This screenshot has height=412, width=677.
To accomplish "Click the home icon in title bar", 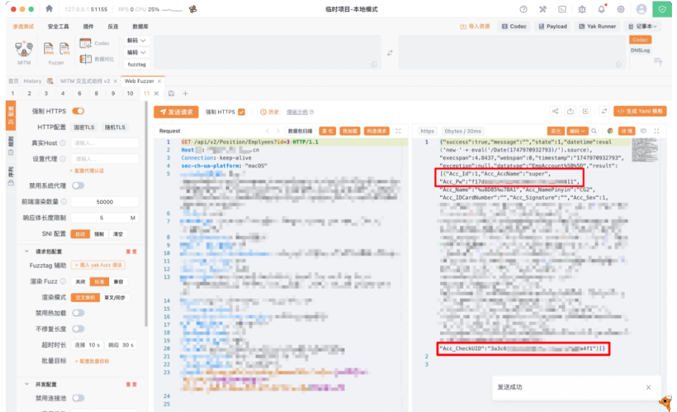I will coord(50,9).
